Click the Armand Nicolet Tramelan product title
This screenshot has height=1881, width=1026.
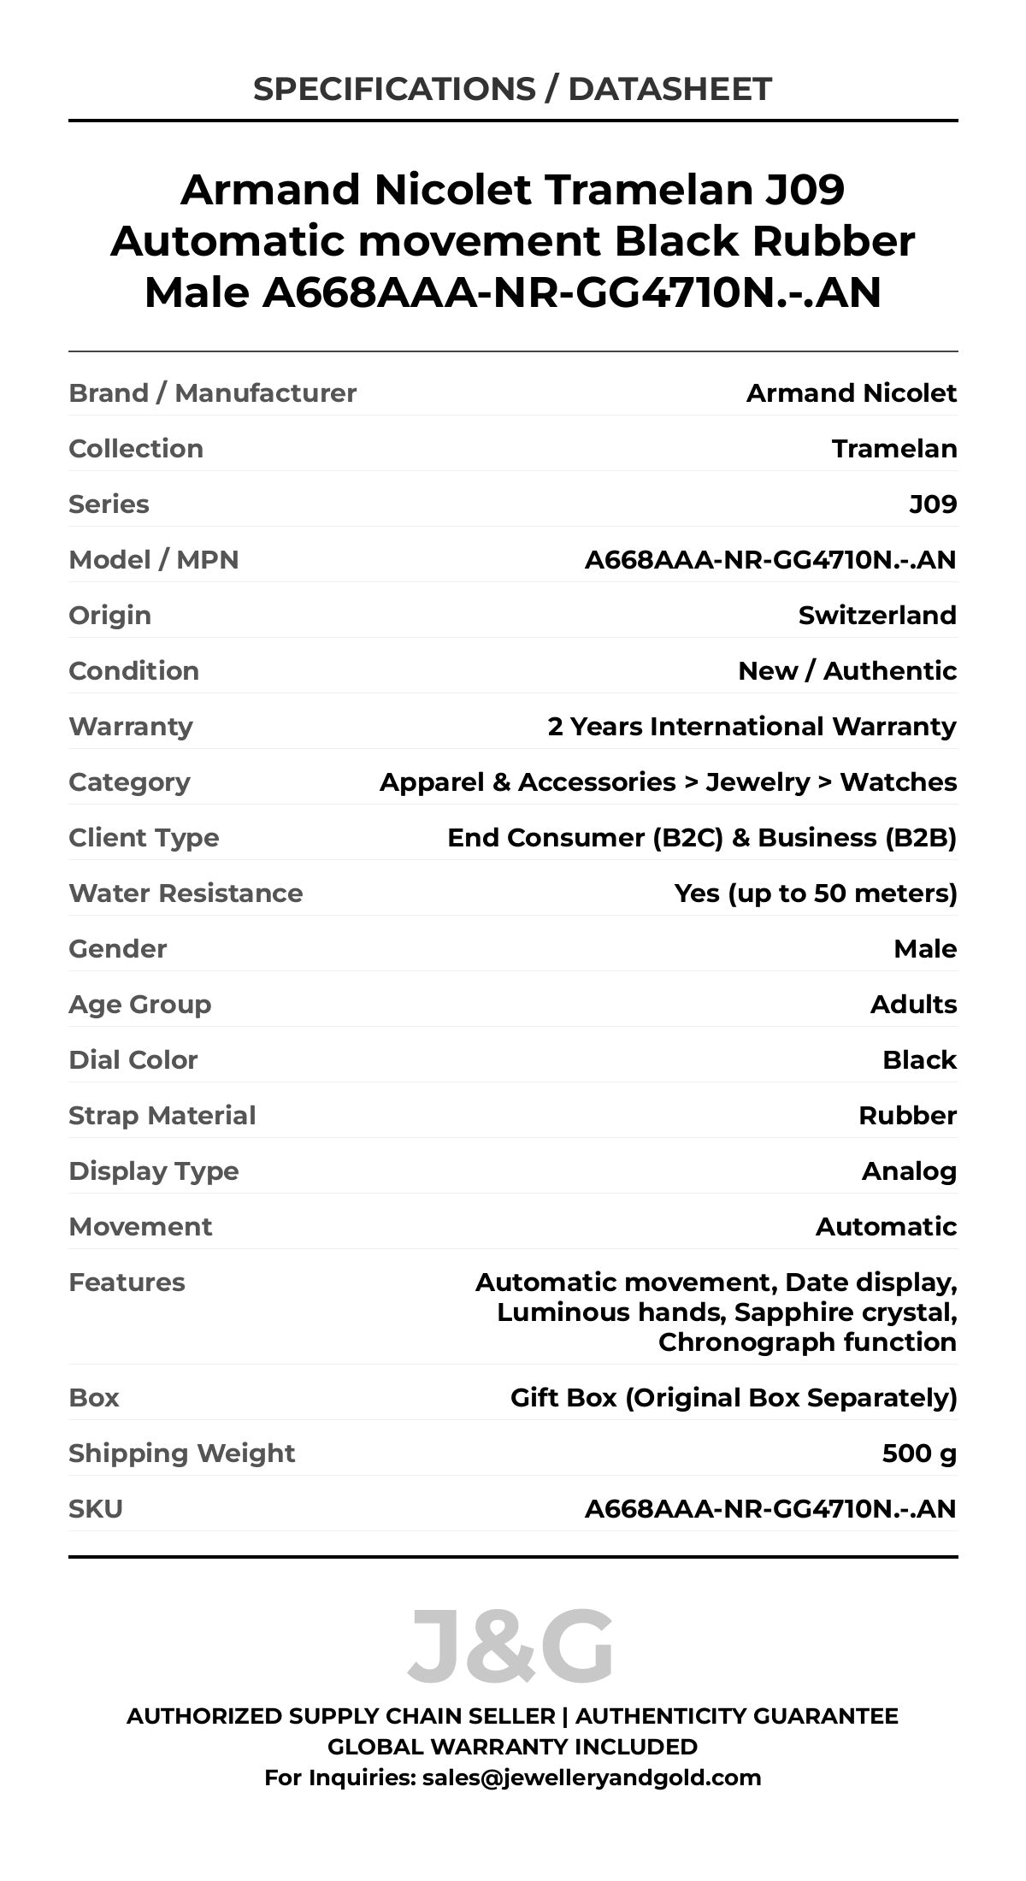[512, 241]
